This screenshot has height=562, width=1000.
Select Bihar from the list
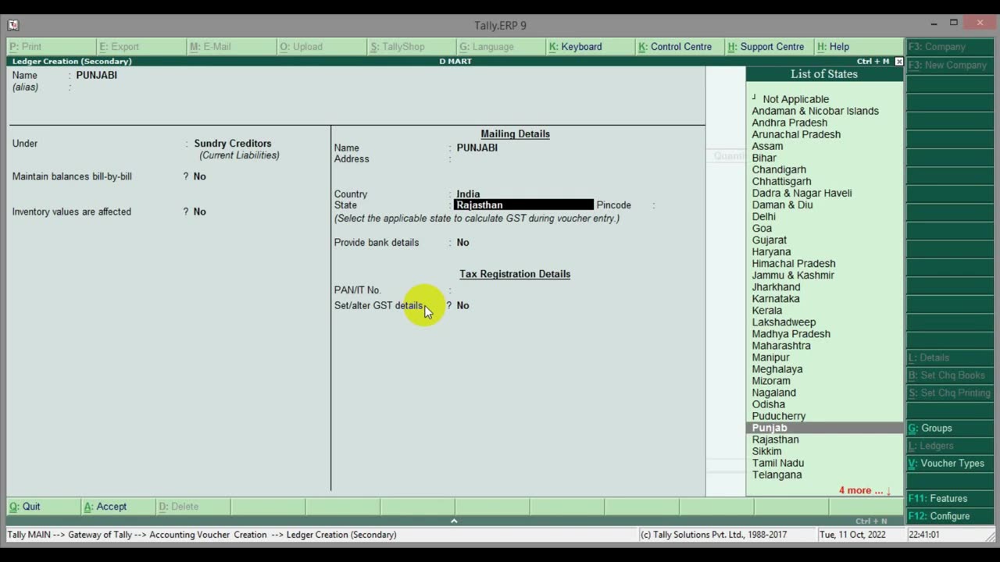coord(764,158)
